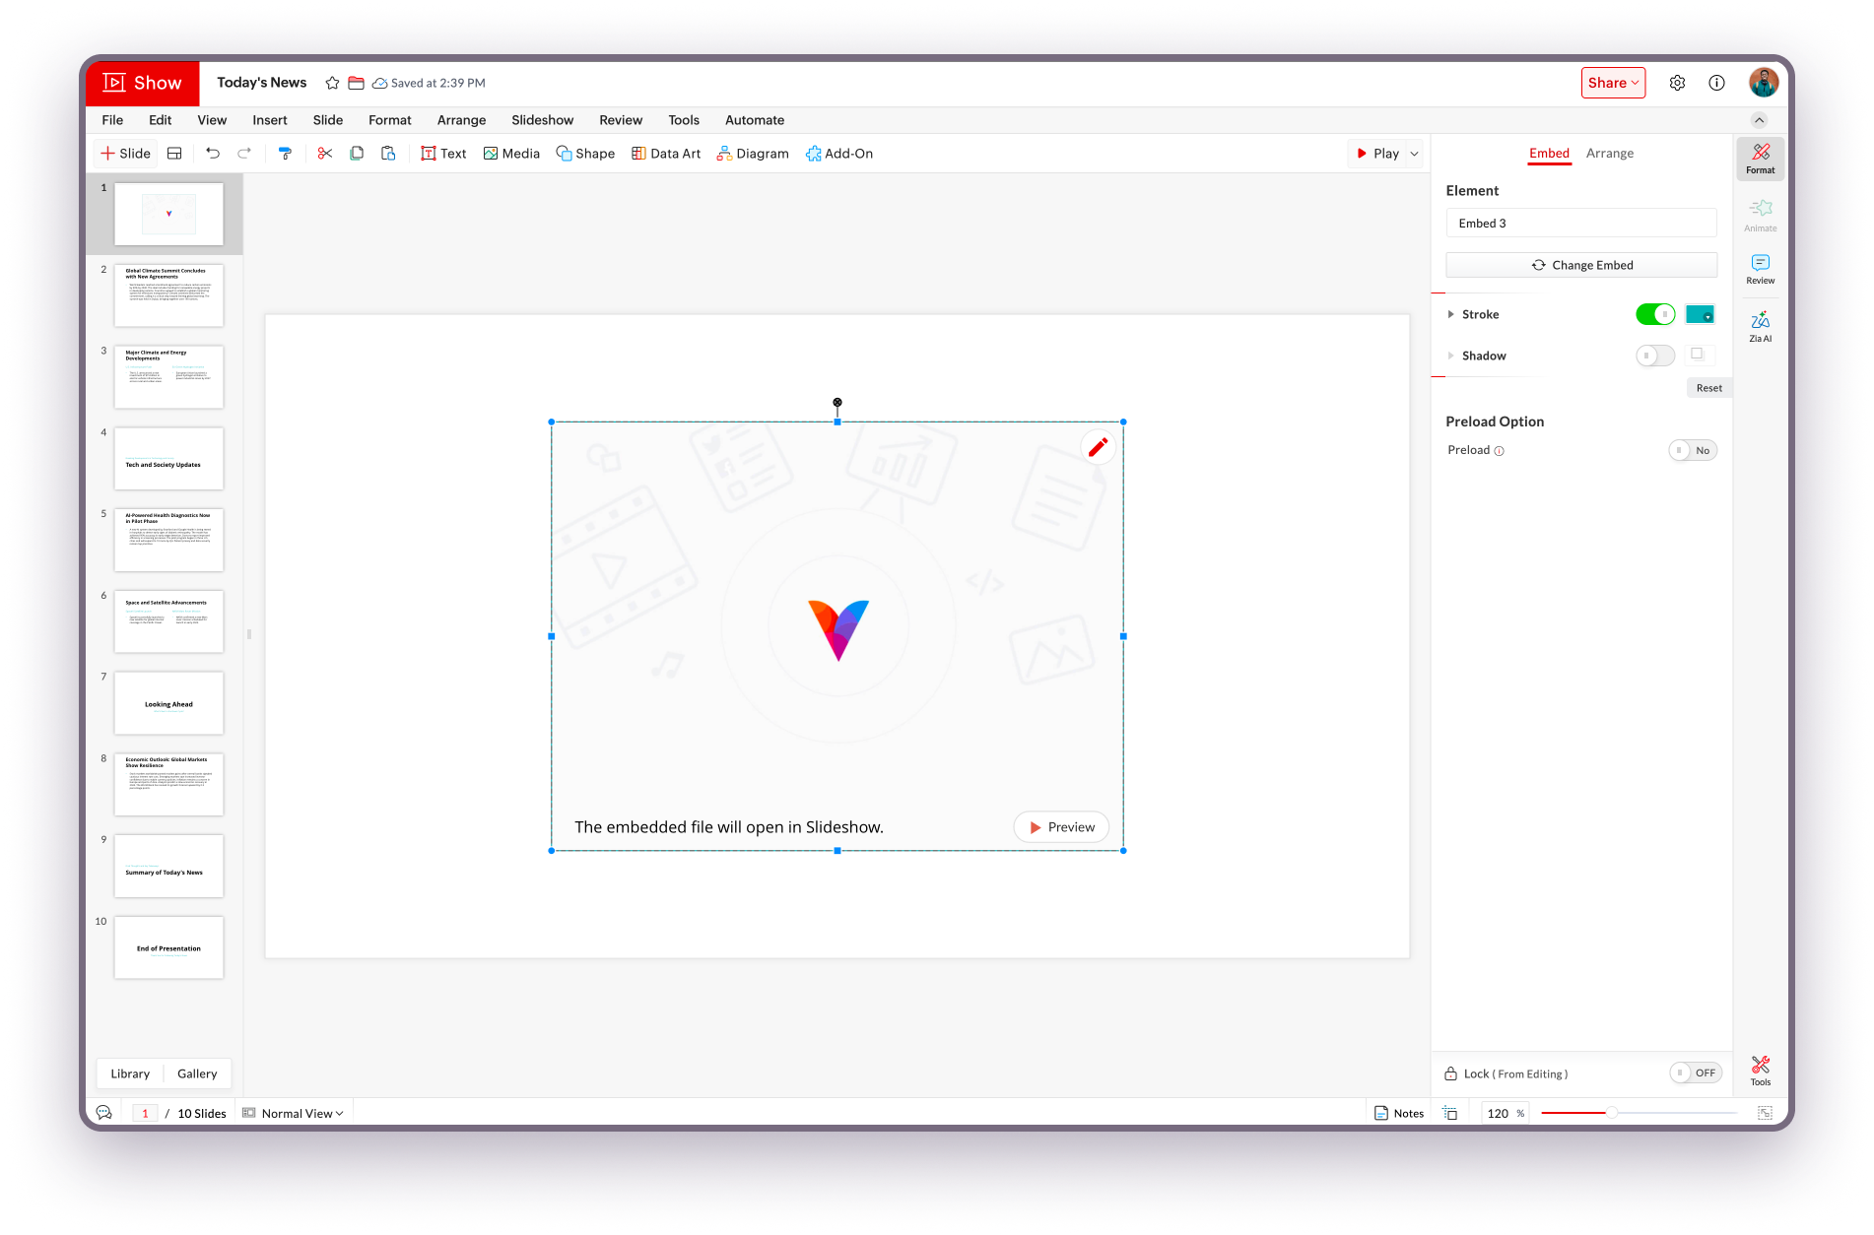Image resolution: width=1874 pixels, height=1235 pixels.
Task: Toggle the Preload option
Action: 1693,450
